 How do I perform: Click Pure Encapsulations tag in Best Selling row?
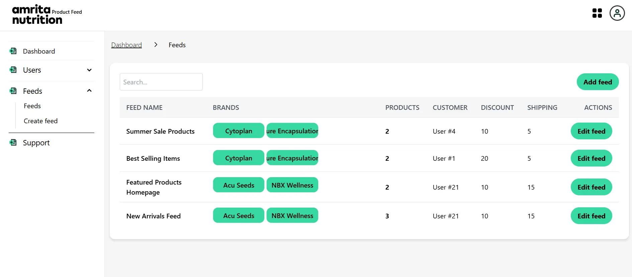(292, 158)
